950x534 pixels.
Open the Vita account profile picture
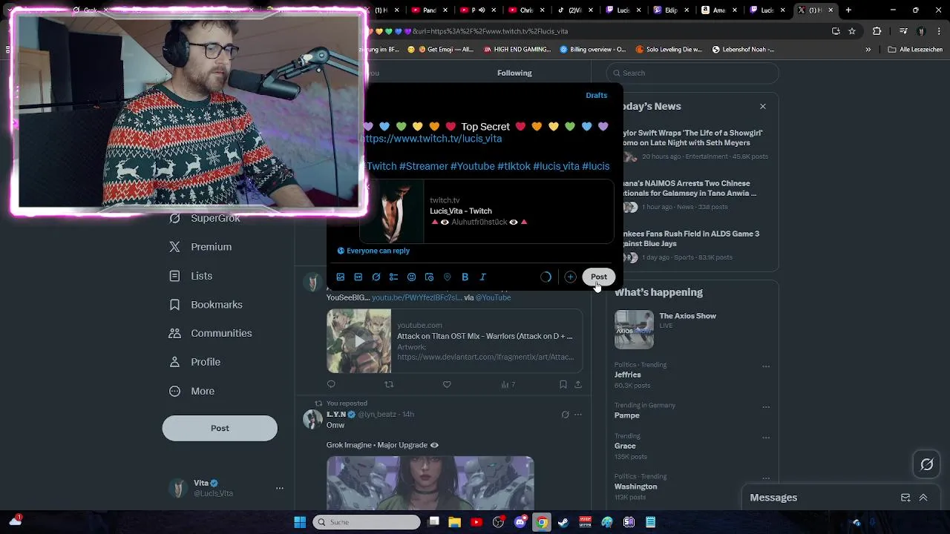coord(177,488)
